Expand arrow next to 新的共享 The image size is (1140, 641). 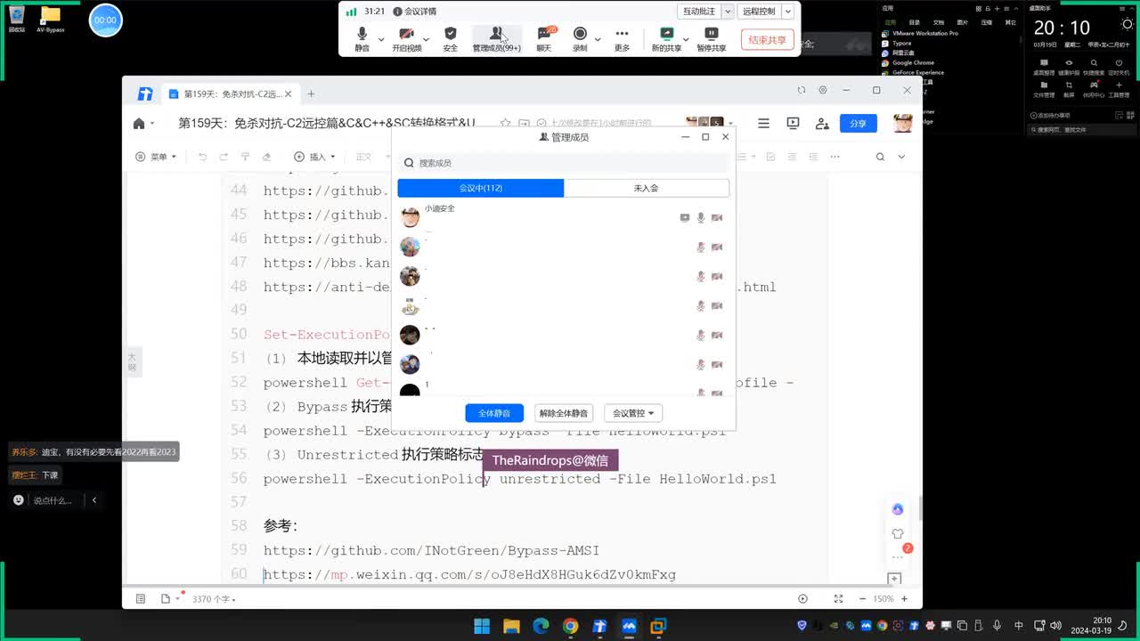click(x=685, y=39)
